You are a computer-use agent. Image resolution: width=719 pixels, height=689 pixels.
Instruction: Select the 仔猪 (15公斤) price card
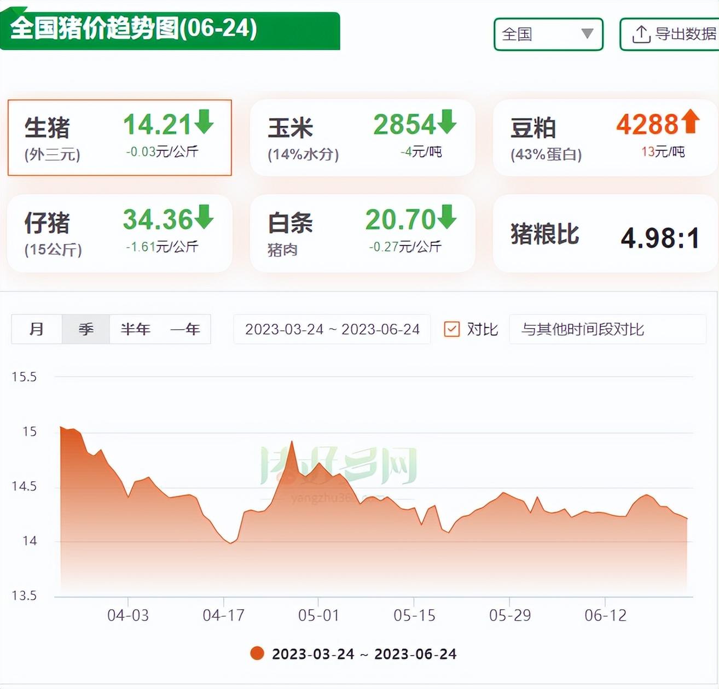[120, 233]
